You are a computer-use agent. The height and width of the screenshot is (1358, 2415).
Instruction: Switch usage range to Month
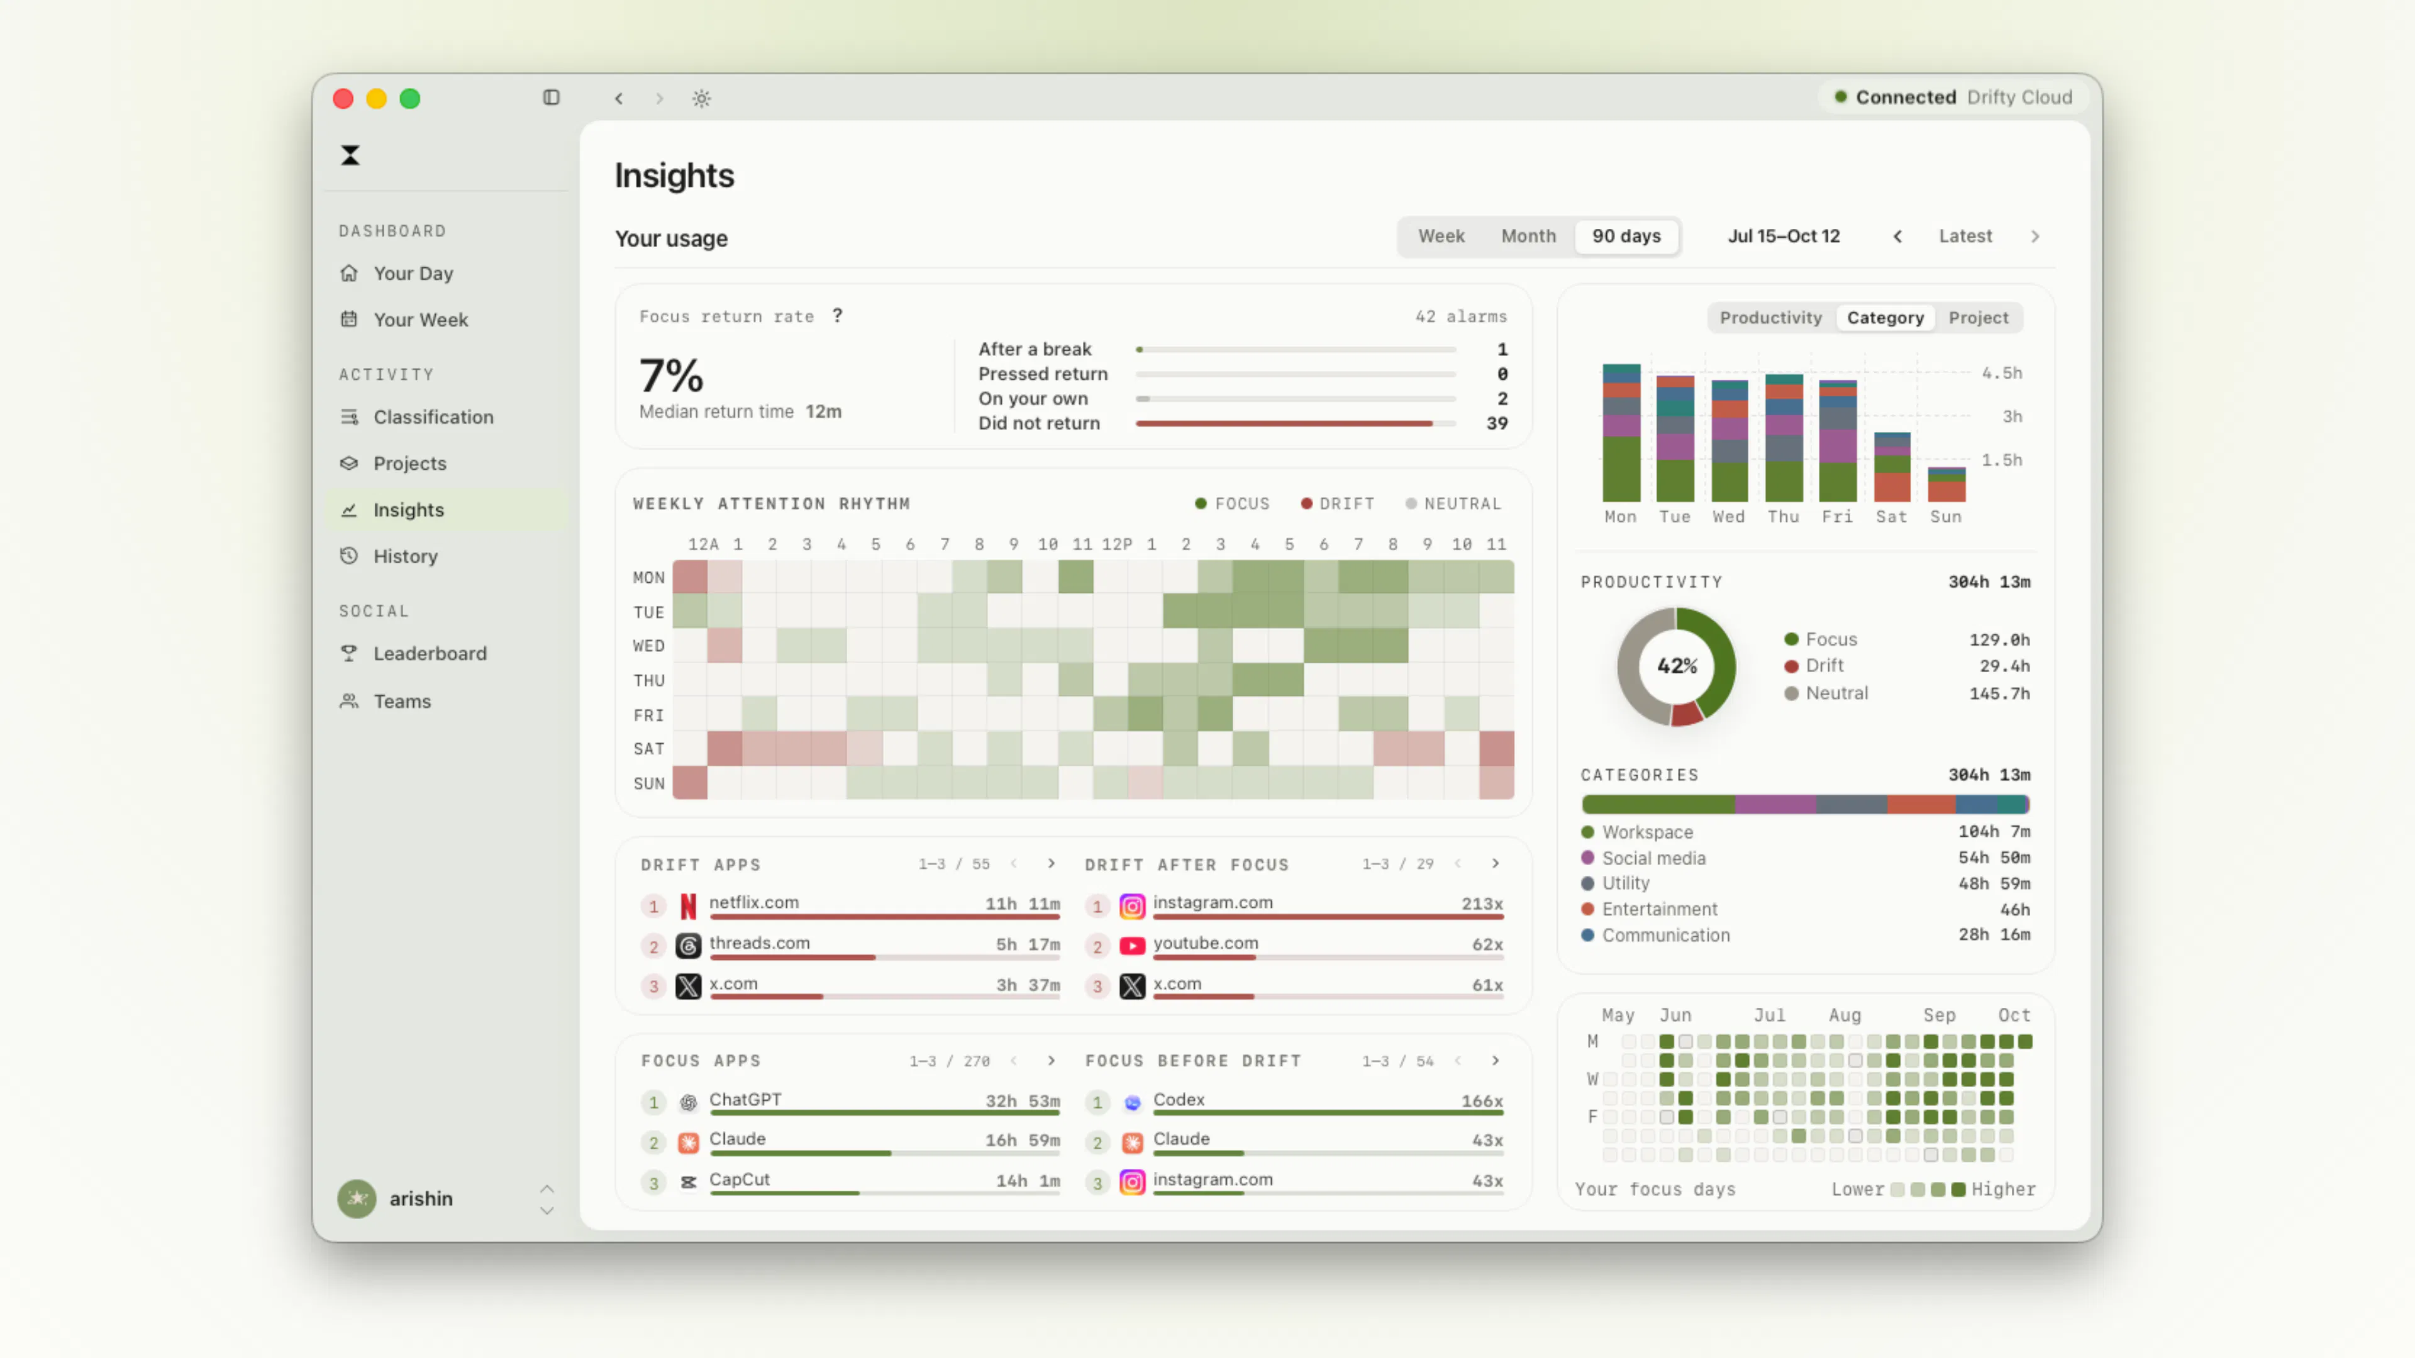pyautogui.click(x=1528, y=236)
